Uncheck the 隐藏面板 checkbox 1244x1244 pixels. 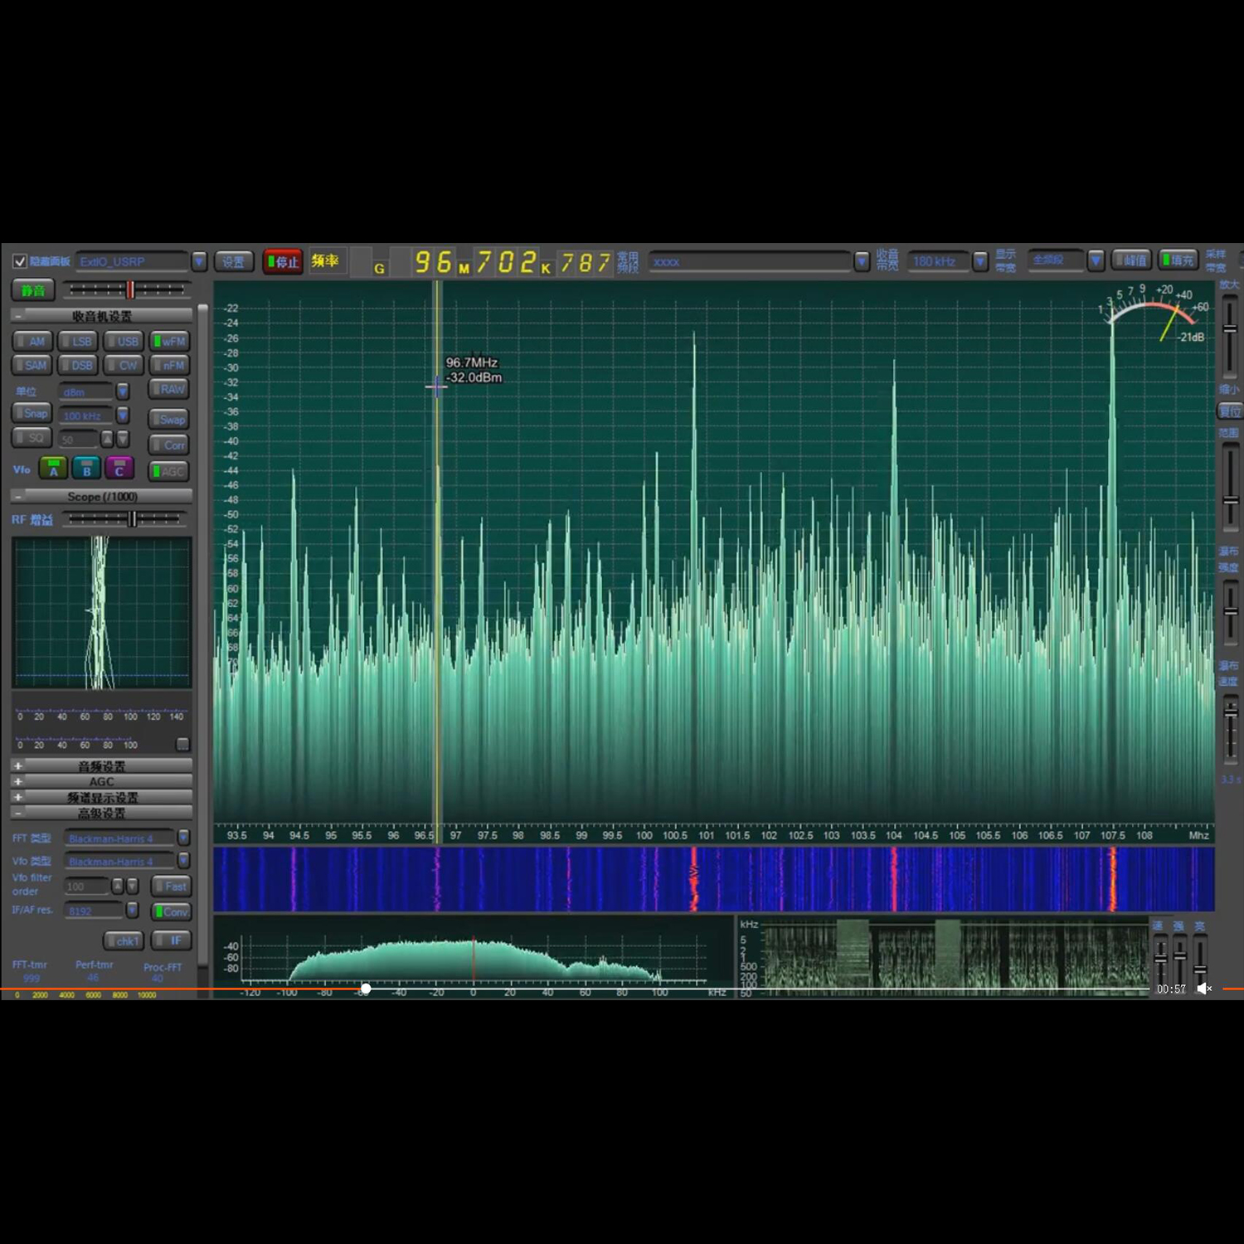[x=20, y=261]
